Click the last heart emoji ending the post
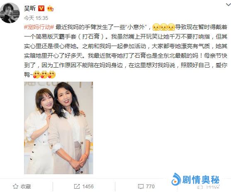Screen dimensions: 231x192 (52, 75)
